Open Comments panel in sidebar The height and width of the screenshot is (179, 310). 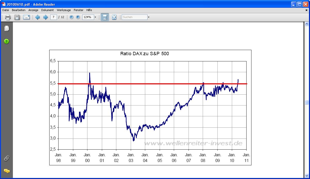6,171
